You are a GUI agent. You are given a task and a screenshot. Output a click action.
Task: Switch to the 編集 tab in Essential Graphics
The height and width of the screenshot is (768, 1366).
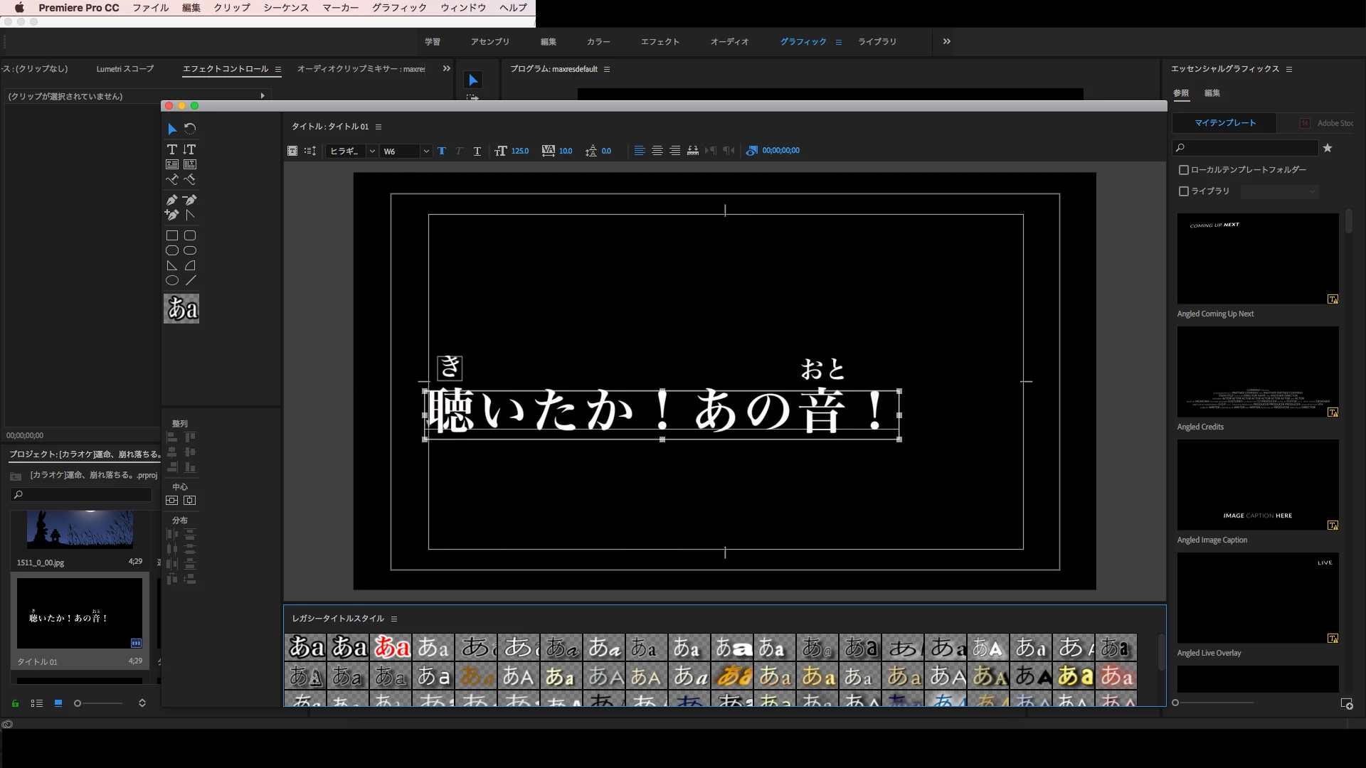1212,93
